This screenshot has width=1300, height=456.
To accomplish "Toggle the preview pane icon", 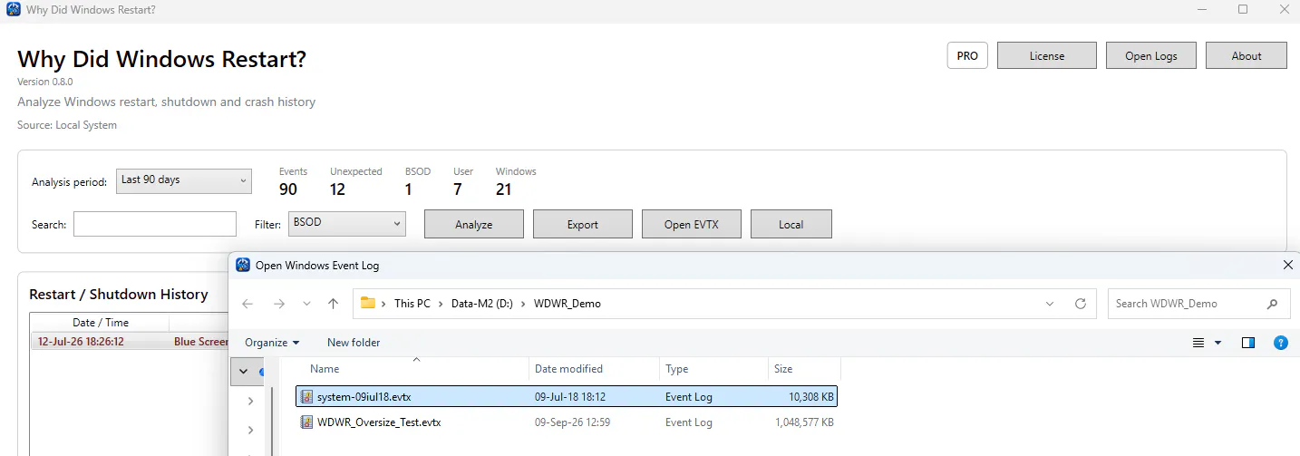I will click(x=1248, y=343).
